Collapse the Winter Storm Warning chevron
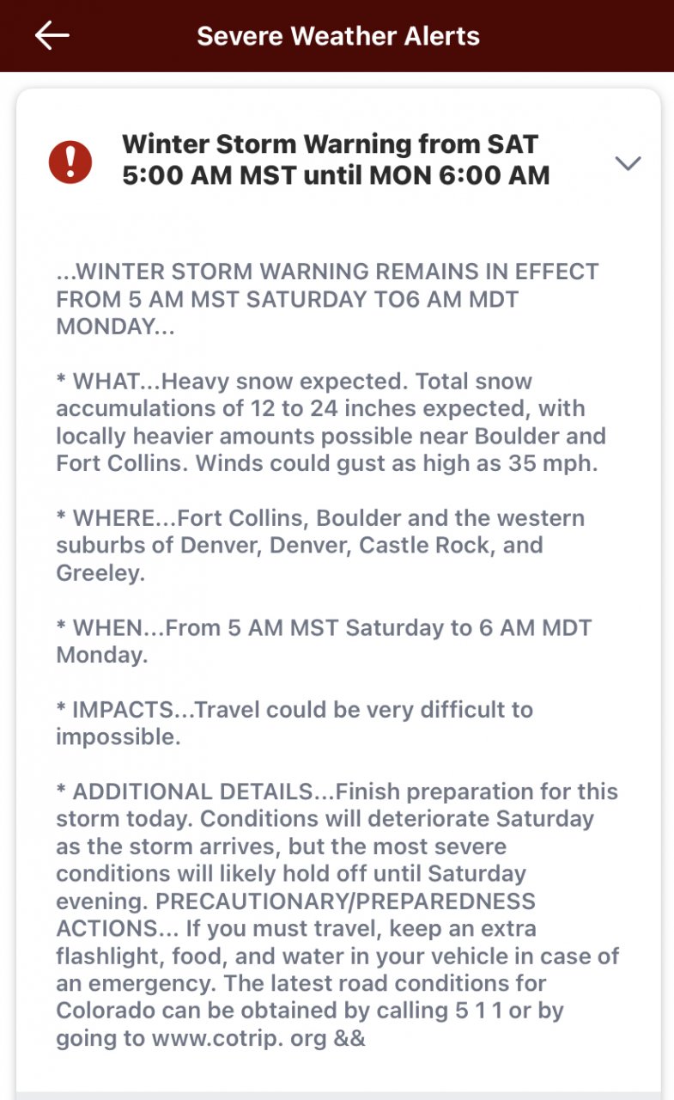 coord(628,162)
